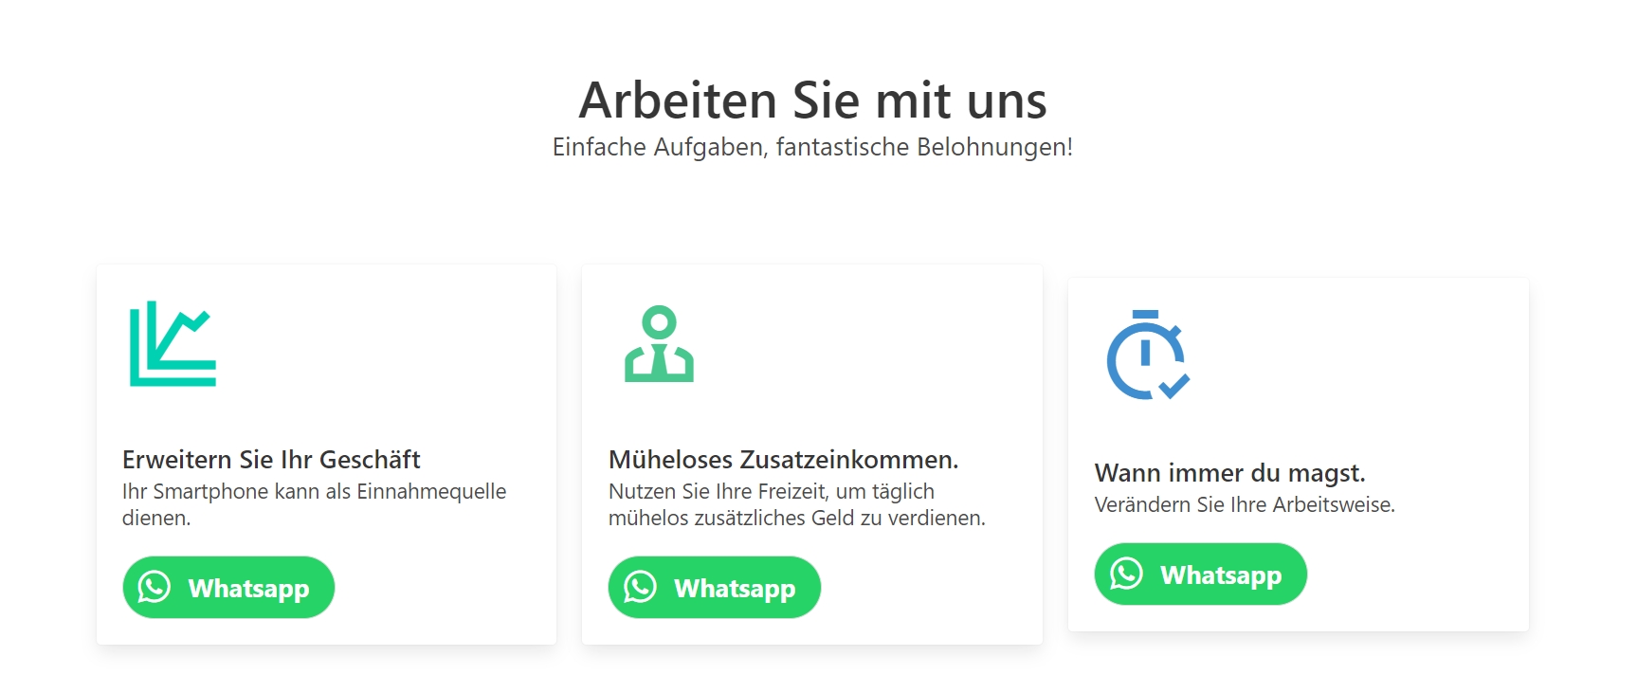Click the Smartphone Einnahmequelle description text

tap(315, 504)
